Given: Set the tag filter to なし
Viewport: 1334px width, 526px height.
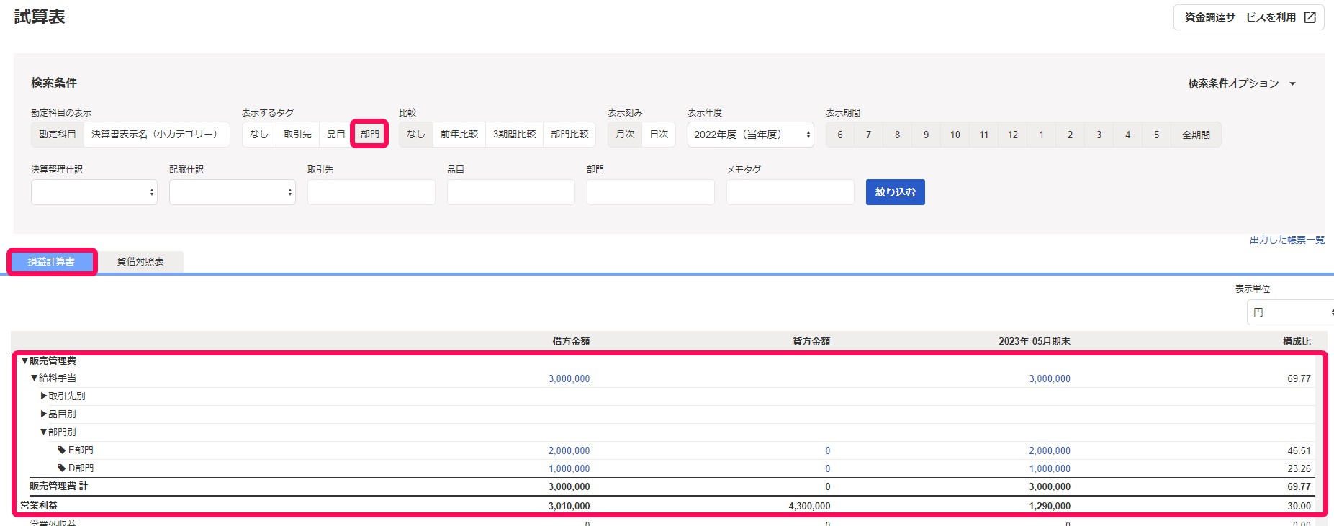Looking at the screenshot, I should click(258, 135).
